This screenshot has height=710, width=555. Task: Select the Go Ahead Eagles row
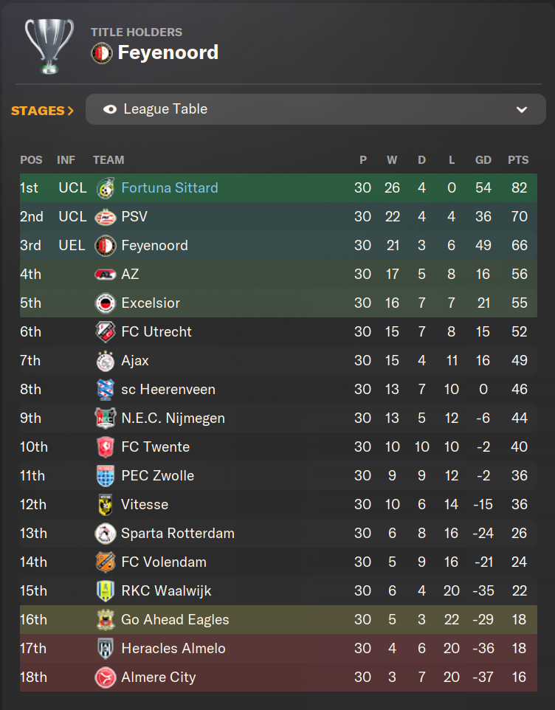point(278,620)
